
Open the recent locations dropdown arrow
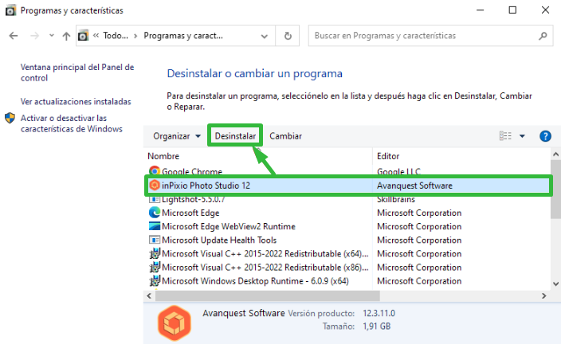pos(52,35)
